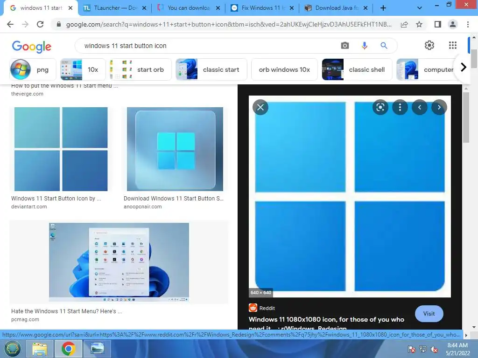The image size is (478, 358).
Task: Open a new browser tab
Action: pyautogui.click(x=383, y=8)
